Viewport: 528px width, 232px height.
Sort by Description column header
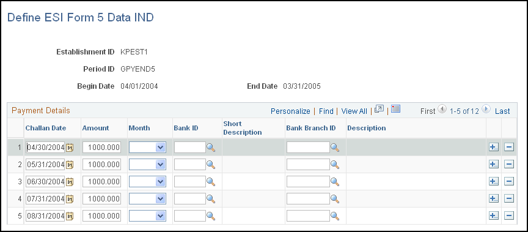click(x=367, y=128)
